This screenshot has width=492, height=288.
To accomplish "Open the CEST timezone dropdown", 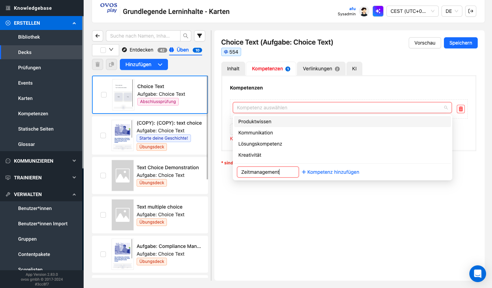I will point(413,11).
